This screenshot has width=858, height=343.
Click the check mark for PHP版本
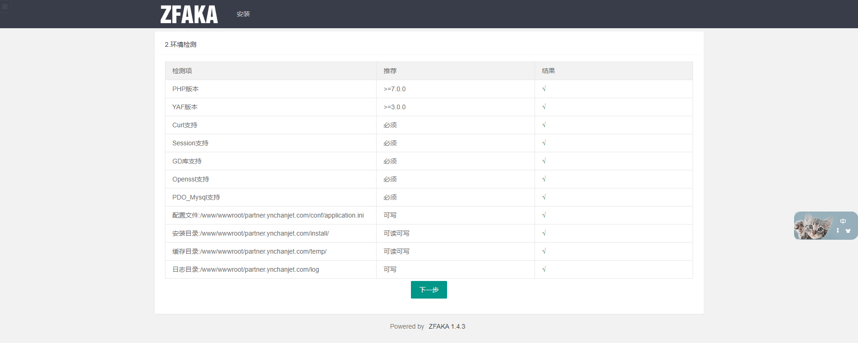pyautogui.click(x=544, y=88)
